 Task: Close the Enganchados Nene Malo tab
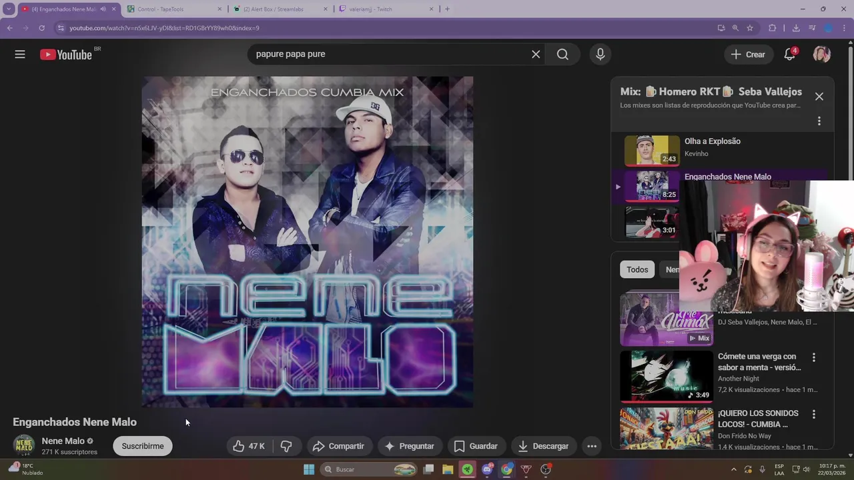click(114, 9)
